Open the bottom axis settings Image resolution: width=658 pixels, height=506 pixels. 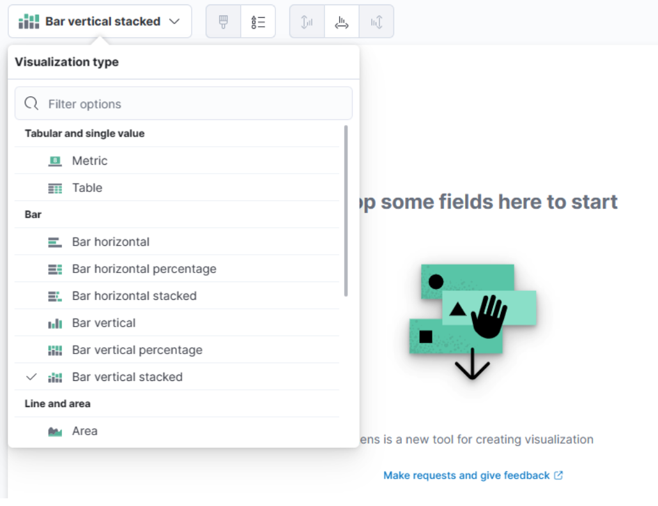341,21
